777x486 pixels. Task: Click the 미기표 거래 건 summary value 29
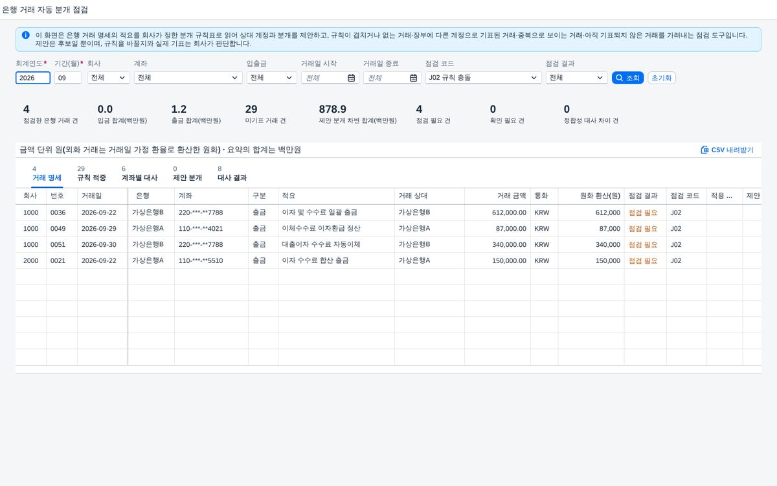[x=251, y=110]
